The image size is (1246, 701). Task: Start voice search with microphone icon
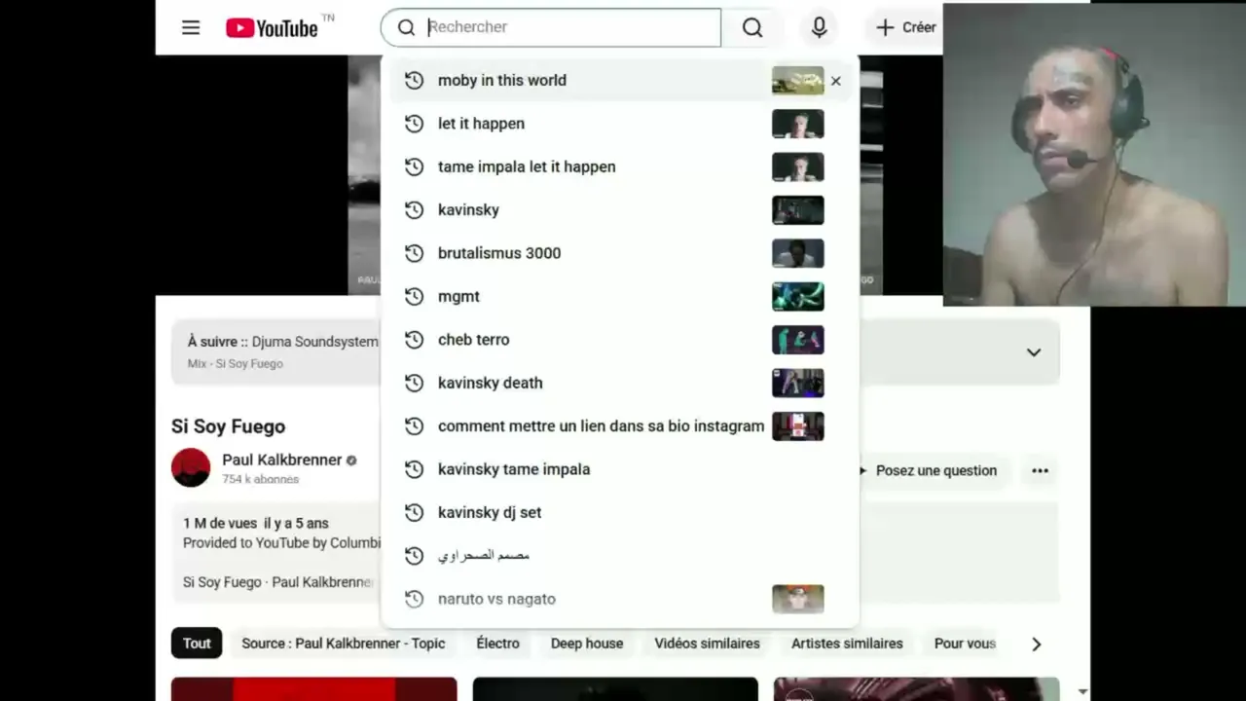pos(820,27)
